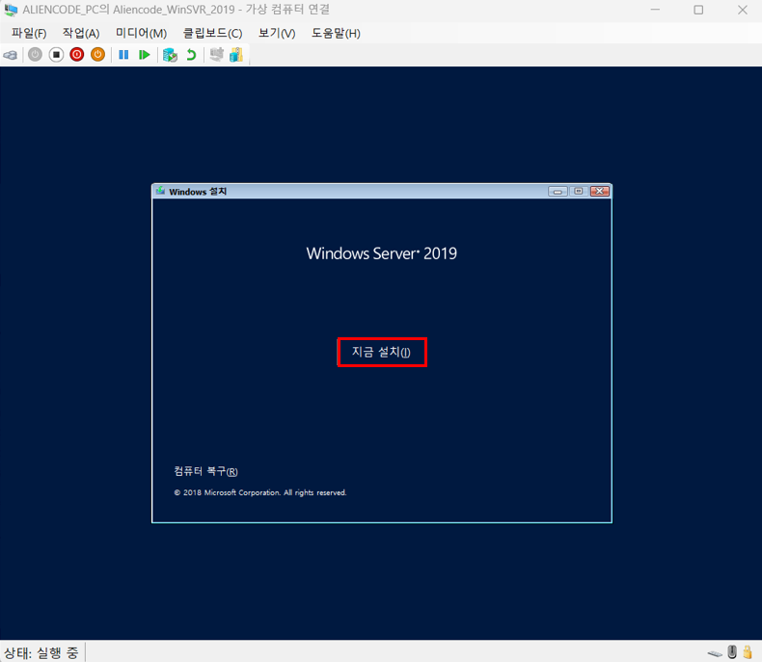The image size is (762, 662).
Task: Turn off the VM with the black stop icon
Action: [56, 54]
